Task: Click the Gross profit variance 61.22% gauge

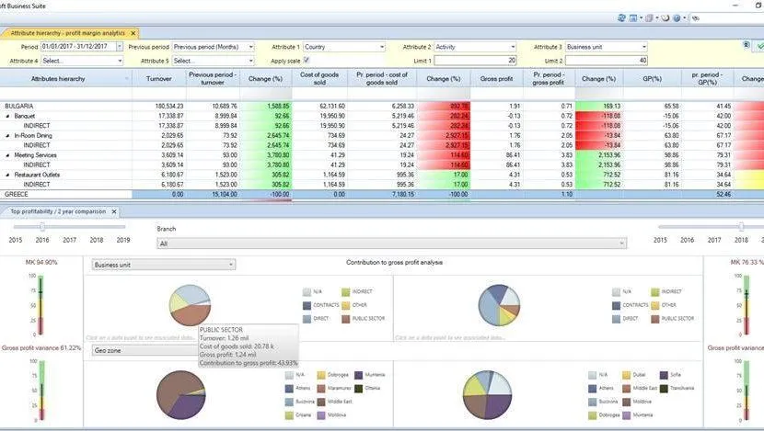Action: click(42, 391)
